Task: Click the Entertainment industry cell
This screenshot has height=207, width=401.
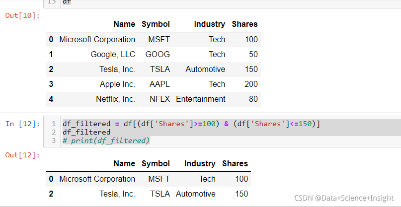Action: pos(200,99)
